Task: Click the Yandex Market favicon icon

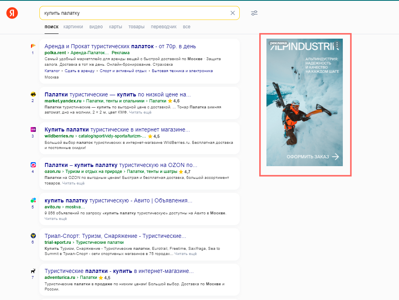Action: tap(33, 94)
